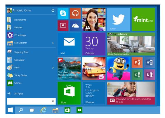Open the Weather tile for Los Angeles
Screen dimensions: 165x118
(94, 93)
